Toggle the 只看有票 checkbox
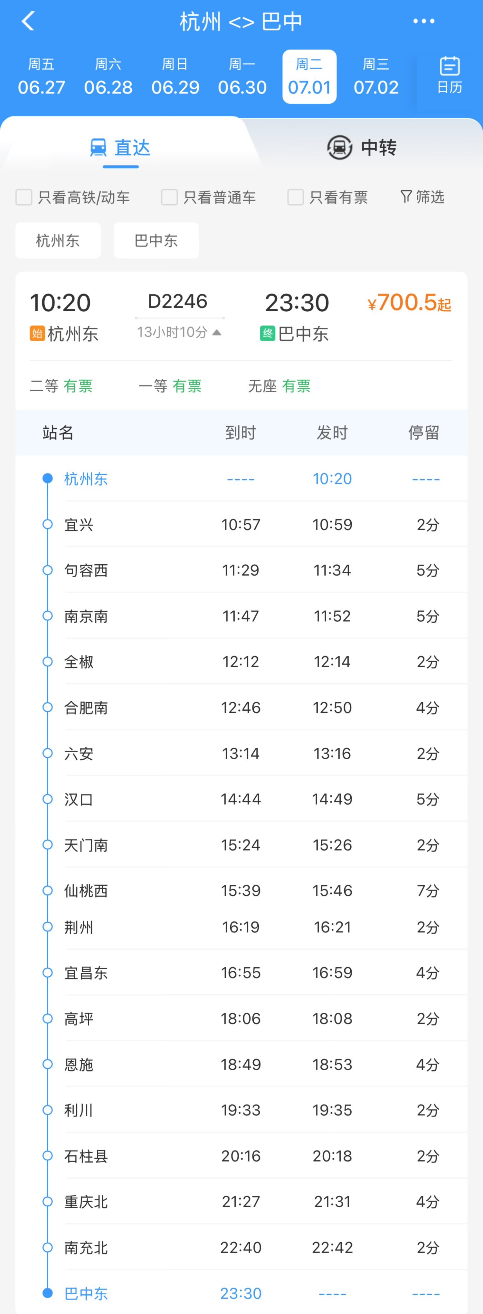 [296, 197]
